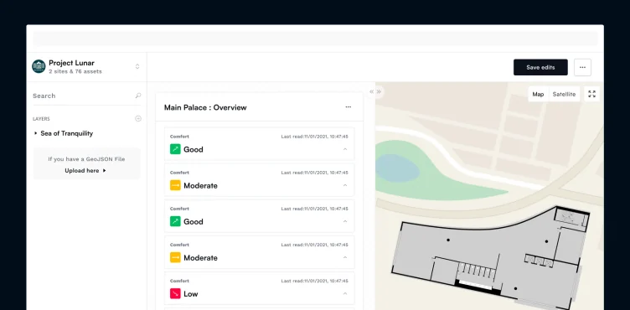Collapse the second Good comfort card

pos(344,221)
